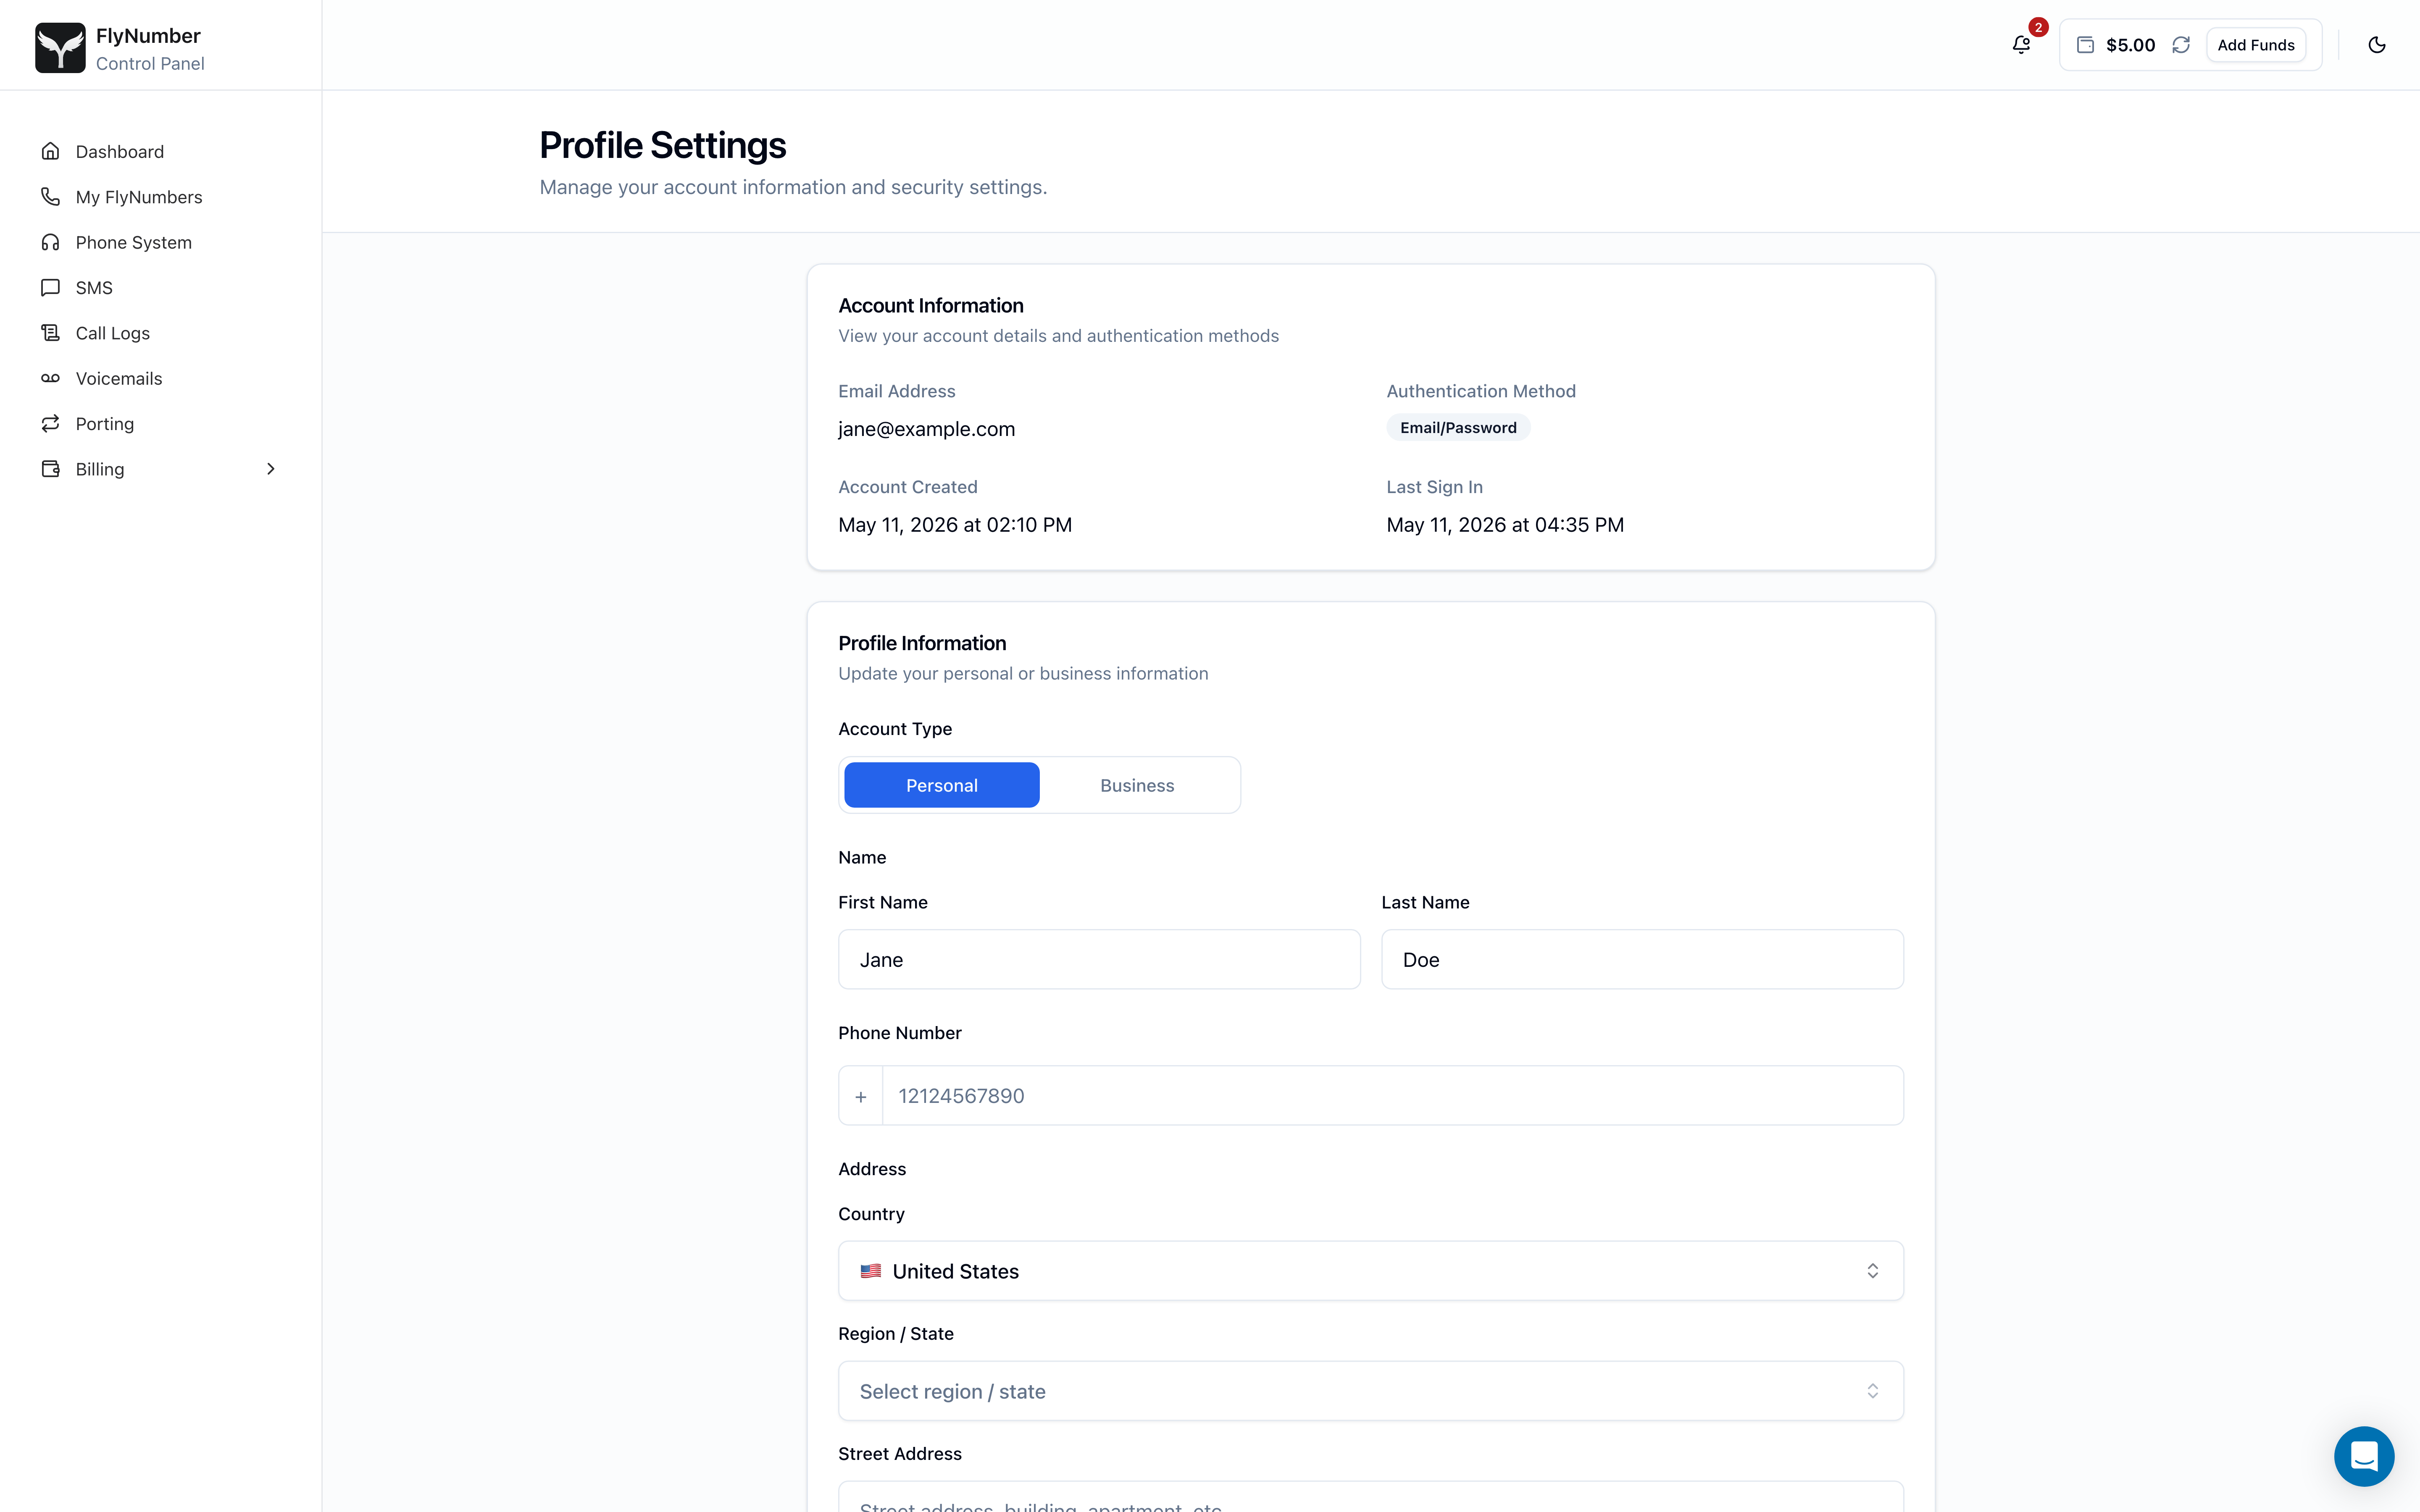Toggle dark mode moon icon
Screen dimensions: 2420x1512
point(2377,45)
